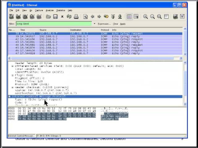Viewport: 198px width, 148px height.
Task: Select Type: 8 Echo request line
Action: point(38,100)
